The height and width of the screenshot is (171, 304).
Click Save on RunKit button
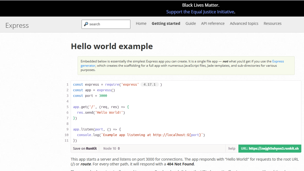pos(85,149)
